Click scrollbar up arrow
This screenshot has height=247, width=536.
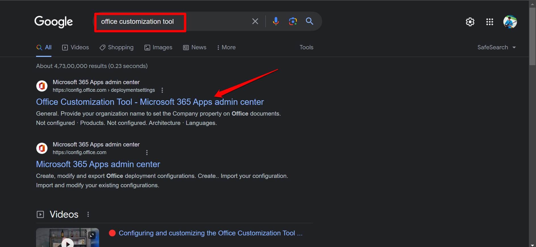coord(532,4)
